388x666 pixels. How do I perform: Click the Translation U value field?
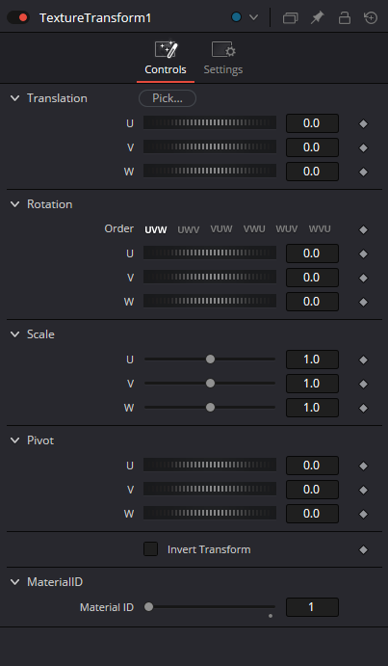tap(312, 123)
